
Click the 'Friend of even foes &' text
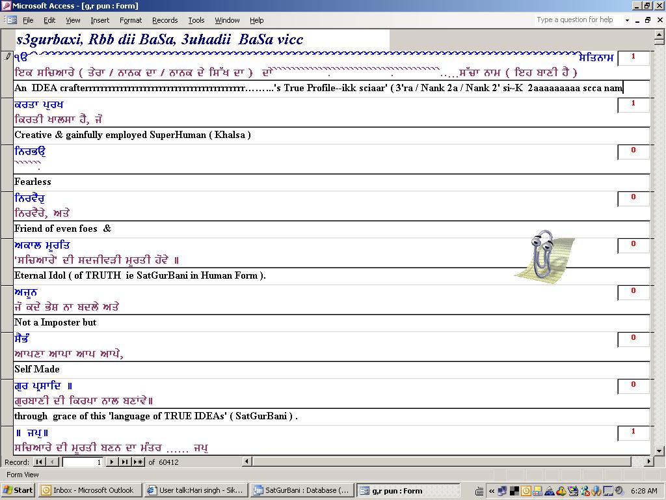point(63,229)
